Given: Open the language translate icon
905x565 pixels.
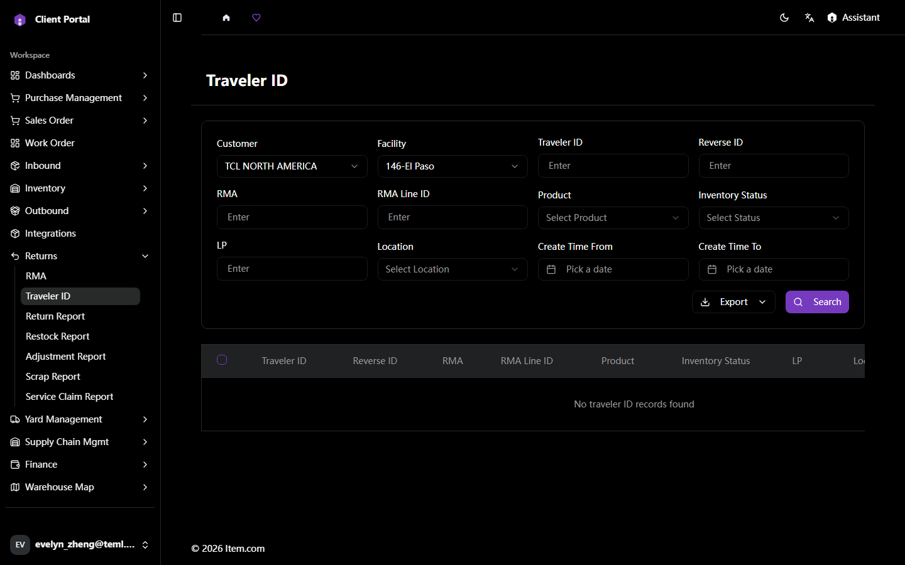Looking at the screenshot, I should coord(809,18).
